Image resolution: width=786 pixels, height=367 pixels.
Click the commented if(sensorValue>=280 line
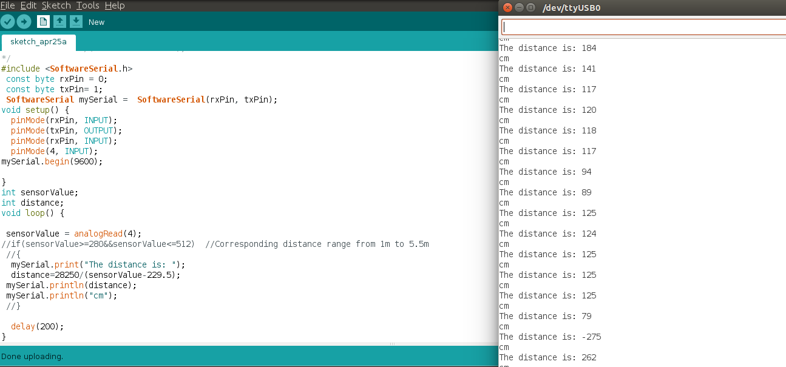[215, 244]
